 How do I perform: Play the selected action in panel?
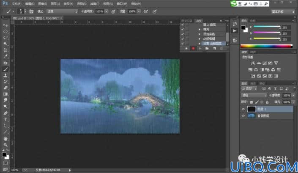click(200, 49)
